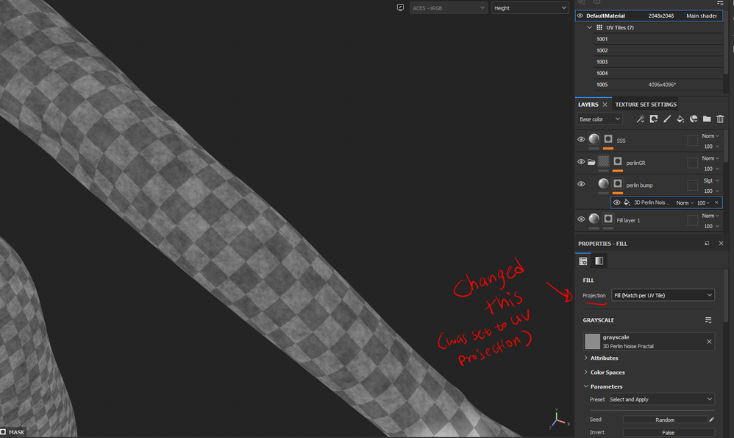This screenshot has height=438, width=734.
Task: Close the Layers tab
Action: tap(605, 105)
